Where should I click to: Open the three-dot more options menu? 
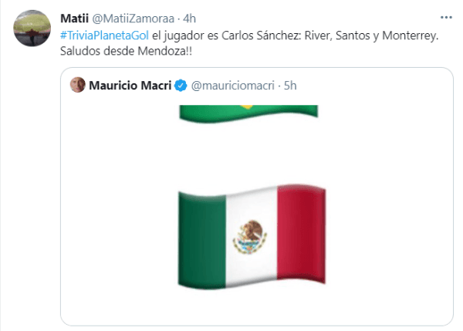tap(445, 16)
